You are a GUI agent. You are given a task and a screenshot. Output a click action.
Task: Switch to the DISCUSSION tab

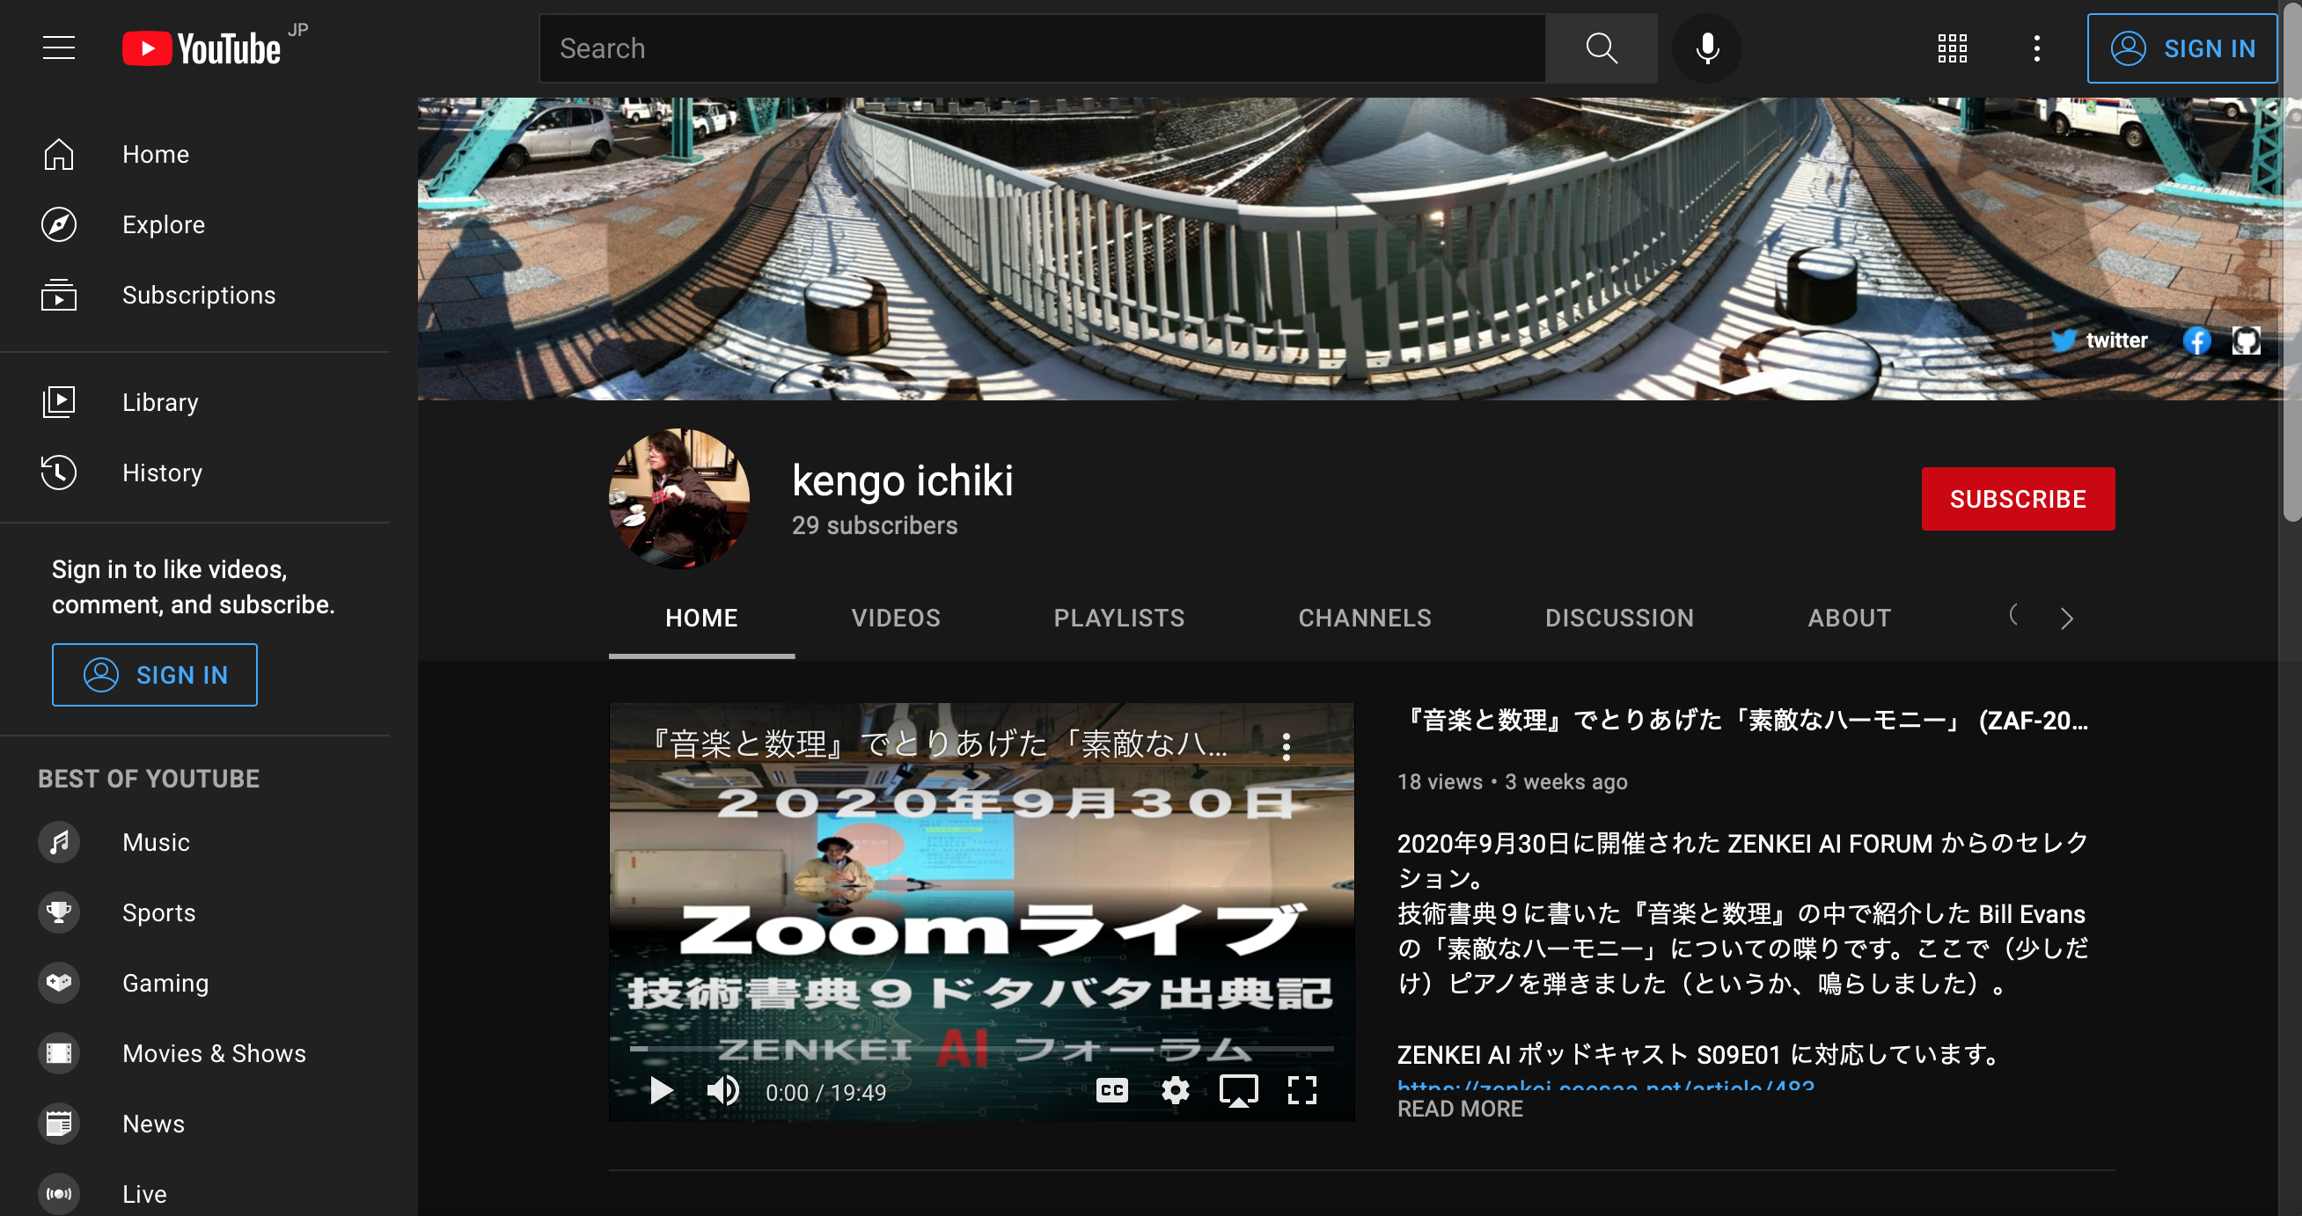point(1619,619)
